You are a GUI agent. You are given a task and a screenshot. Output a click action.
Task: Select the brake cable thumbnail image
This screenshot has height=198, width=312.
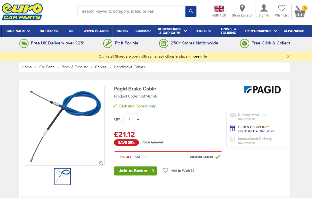[62, 177]
